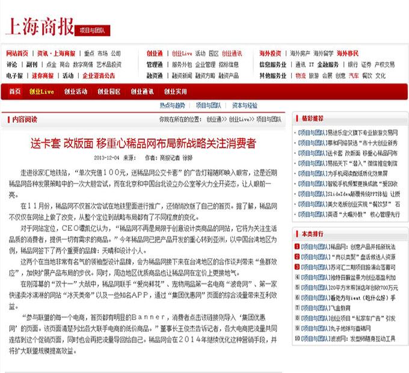Open the 服务外包 link
409x373 pixels.
point(182,65)
